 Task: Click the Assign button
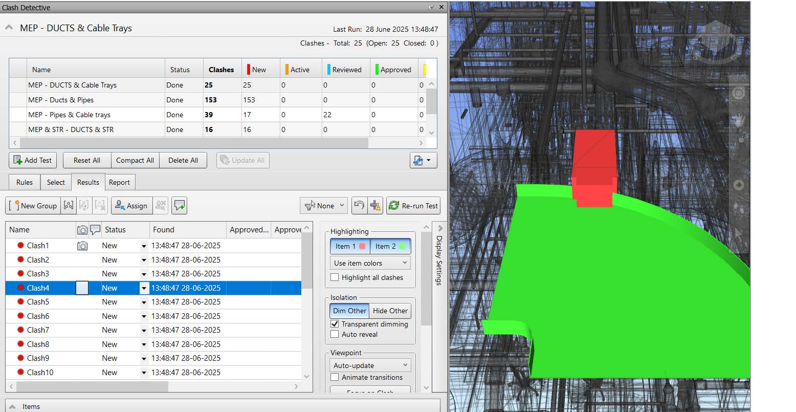pos(131,206)
